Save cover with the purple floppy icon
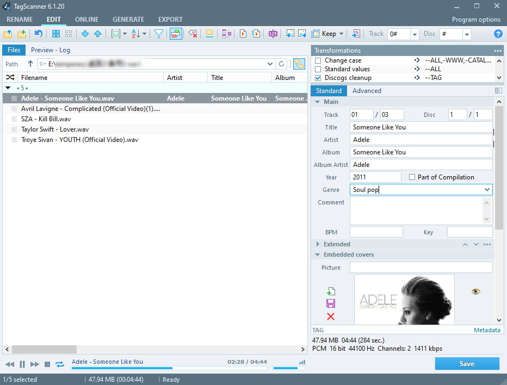The width and height of the screenshot is (507, 385). 331,303
